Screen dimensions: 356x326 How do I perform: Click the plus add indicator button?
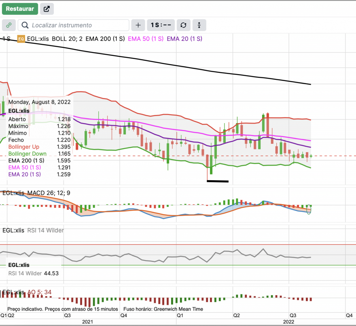tap(138, 25)
